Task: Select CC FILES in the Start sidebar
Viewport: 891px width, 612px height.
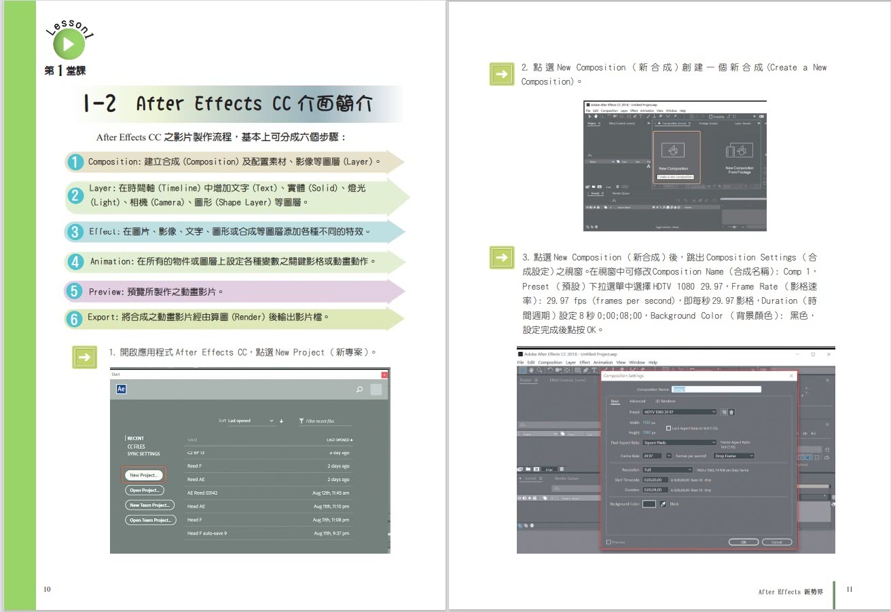Action: 137,446
